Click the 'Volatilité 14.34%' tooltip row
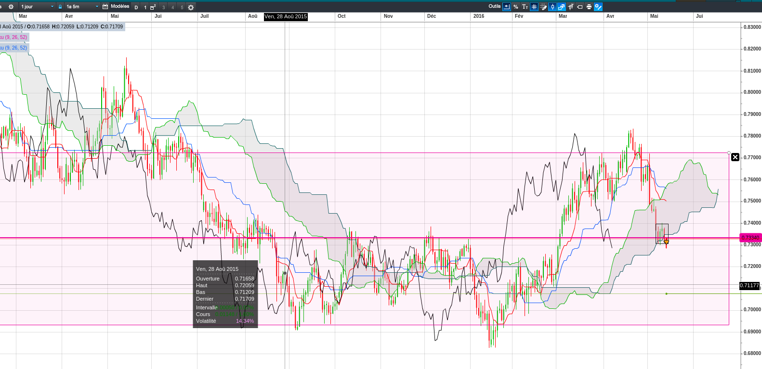This screenshot has height=369, width=762. pyautogui.click(x=225, y=321)
